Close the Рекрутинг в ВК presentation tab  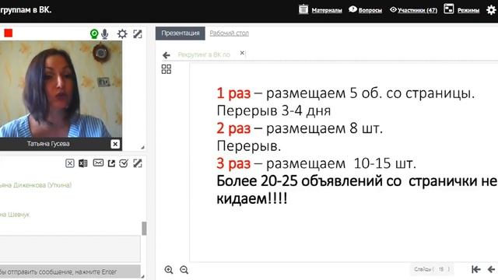242,53
